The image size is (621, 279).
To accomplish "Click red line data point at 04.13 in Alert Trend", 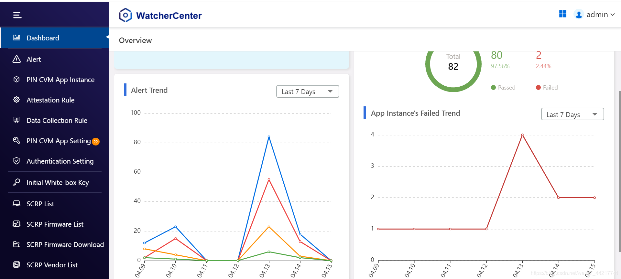I will [x=269, y=179].
